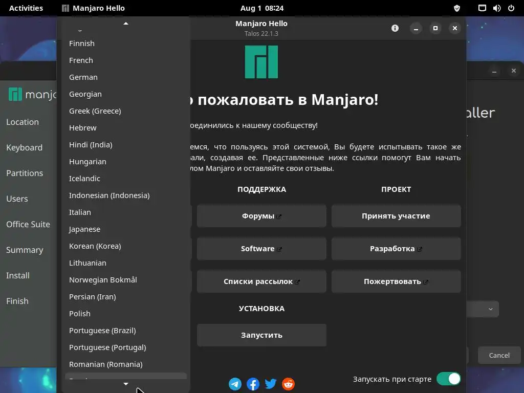Pick Italian in the language list
The height and width of the screenshot is (393, 524).
[126, 212]
